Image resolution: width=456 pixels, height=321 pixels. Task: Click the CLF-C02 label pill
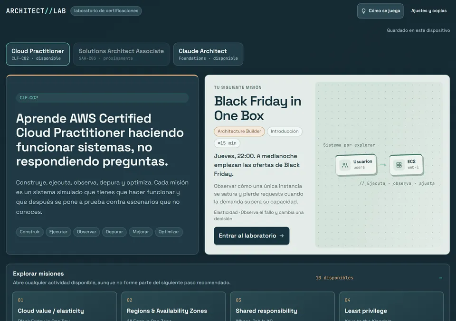point(102,98)
